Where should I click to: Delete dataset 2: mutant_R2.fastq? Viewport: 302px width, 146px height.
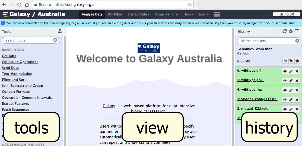pos(297,109)
